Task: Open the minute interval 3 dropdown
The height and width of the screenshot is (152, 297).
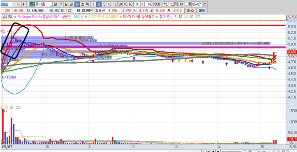Action: [x=142, y=4]
